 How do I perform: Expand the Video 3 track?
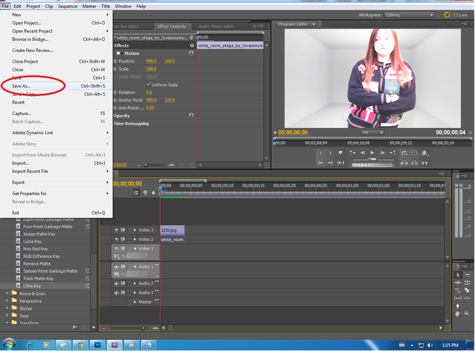point(135,230)
